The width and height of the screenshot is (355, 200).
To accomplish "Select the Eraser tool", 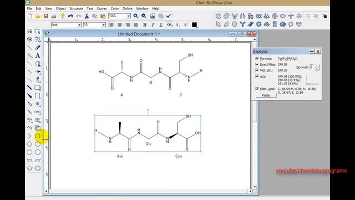I will 38,47.
